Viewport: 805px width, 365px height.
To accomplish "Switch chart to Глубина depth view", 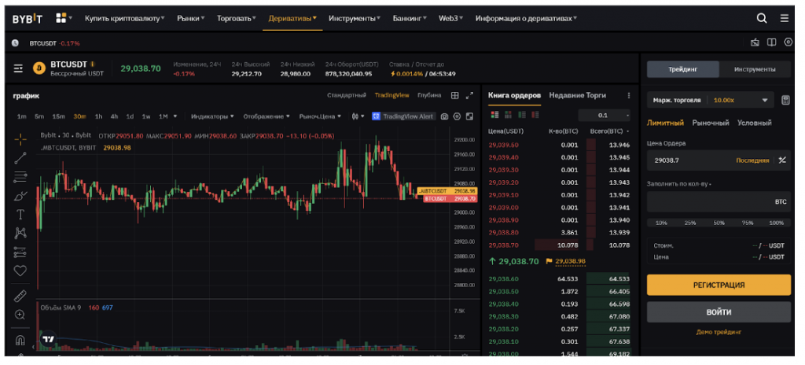I will [x=429, y=96].
